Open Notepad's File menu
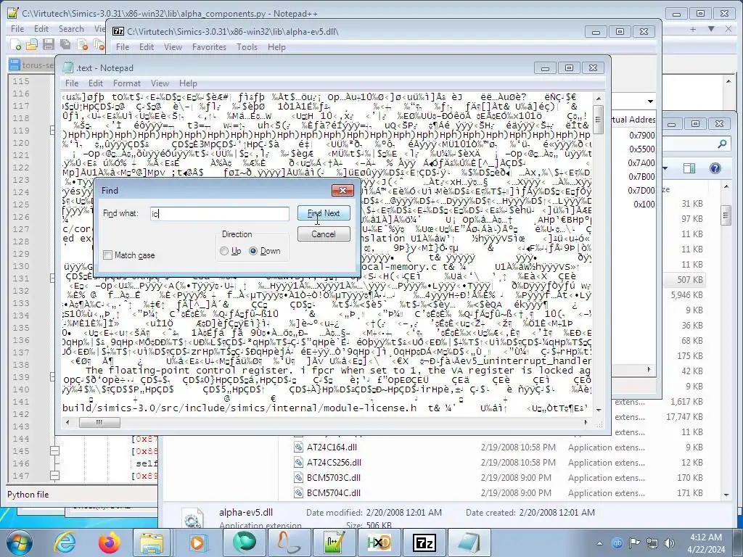Screen dimensions: 743x557 point(72,83)
